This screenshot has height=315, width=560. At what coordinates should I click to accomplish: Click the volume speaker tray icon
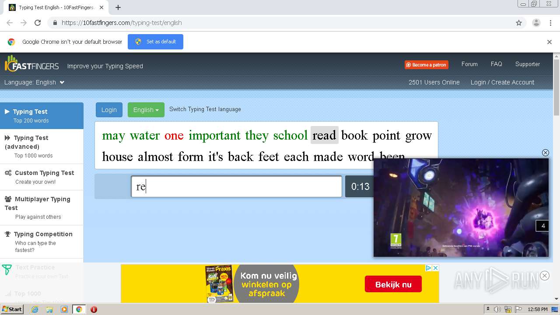click(x=497, y=309)
